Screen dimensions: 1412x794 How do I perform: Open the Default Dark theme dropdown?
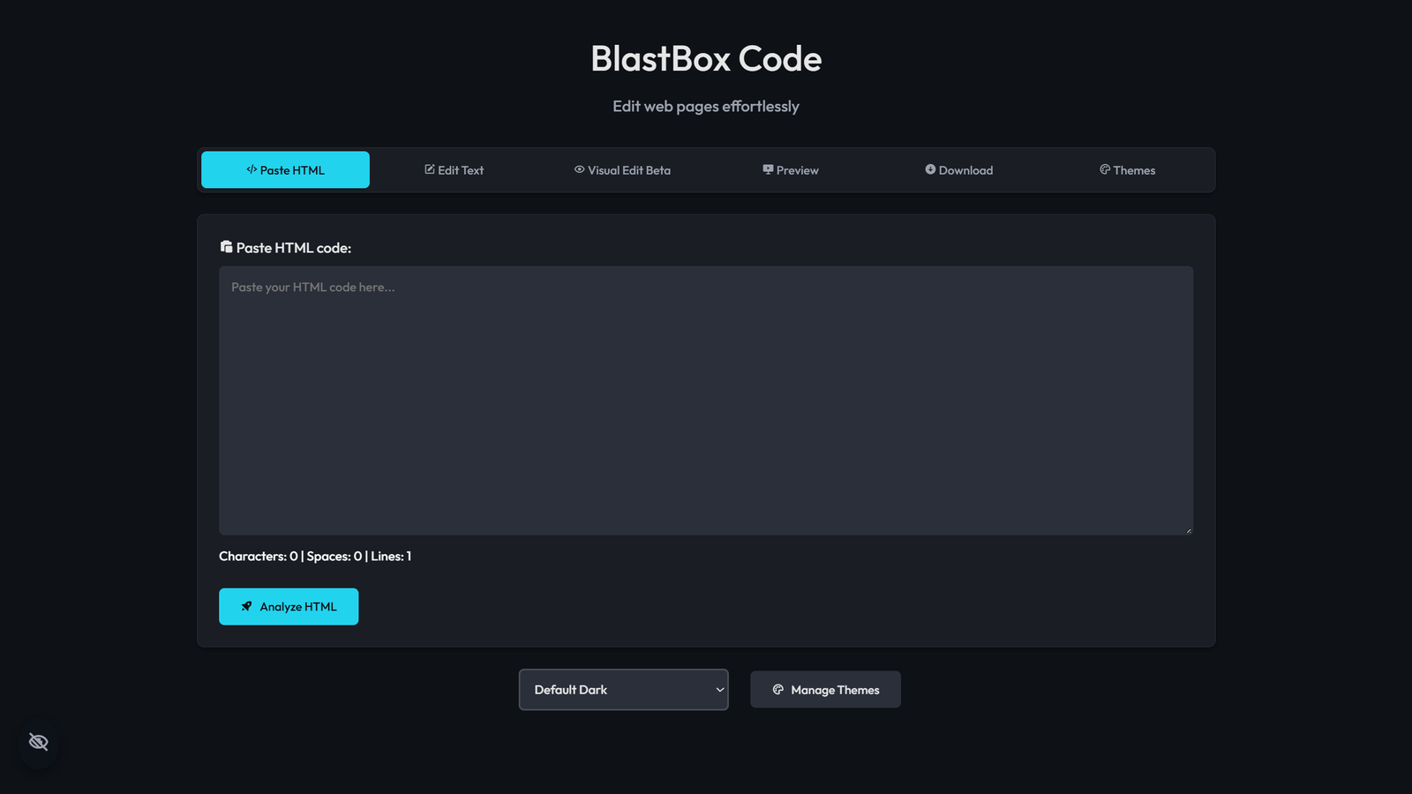(x=623, y=689)
